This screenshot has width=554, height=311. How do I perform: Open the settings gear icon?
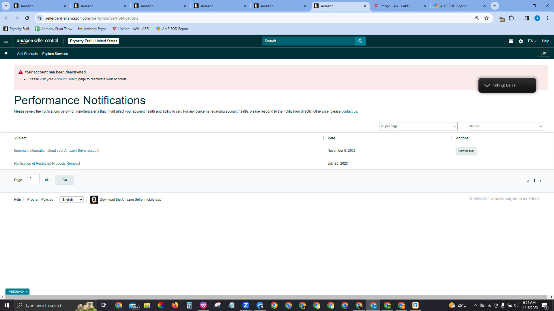pyautogui.click(x=521, y=41)
